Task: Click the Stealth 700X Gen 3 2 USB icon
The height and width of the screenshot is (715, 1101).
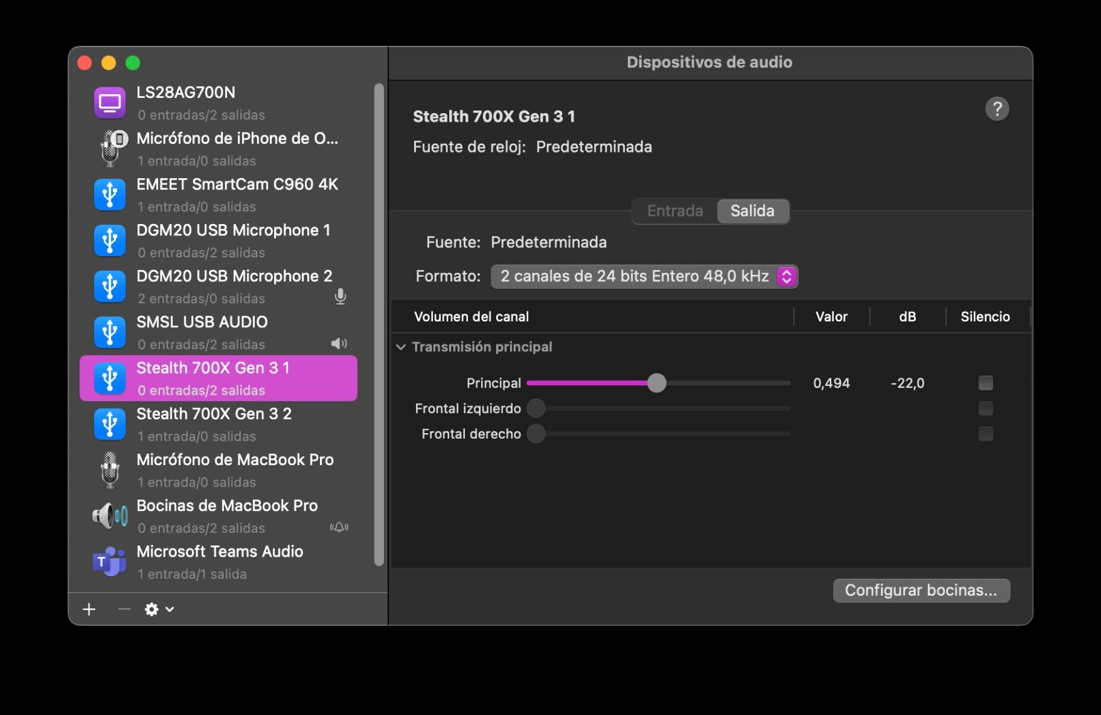Action: [110, 424]
